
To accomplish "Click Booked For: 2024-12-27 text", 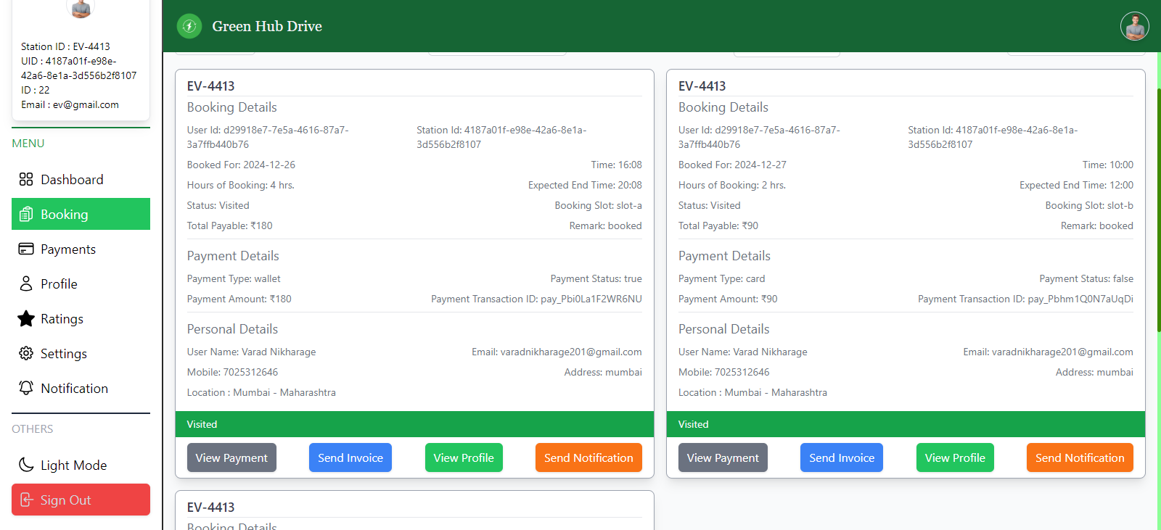I will 732,165.
